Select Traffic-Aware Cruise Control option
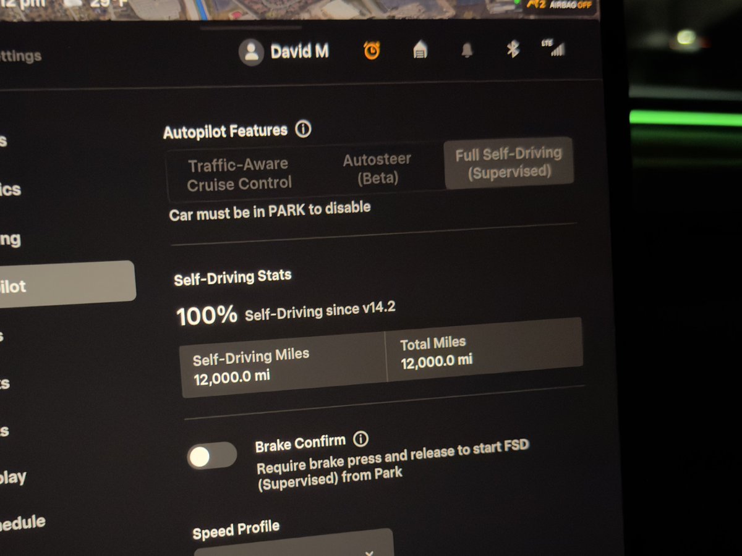This screenshot has width=742, height=556. pyautogui.click(x=239, y=174)
